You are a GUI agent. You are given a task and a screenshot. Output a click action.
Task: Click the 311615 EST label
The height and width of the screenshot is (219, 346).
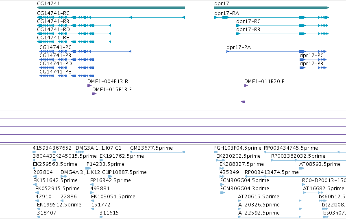[109, 213]
